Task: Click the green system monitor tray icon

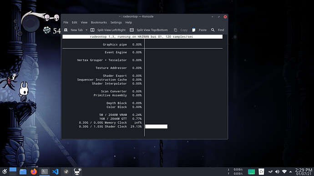Action: click(251, 172)
